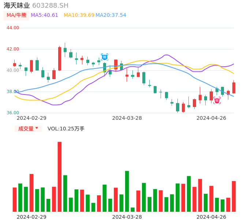Click the last red volume bar on the right

(234, 196)
